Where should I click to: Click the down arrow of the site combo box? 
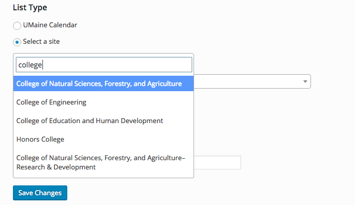(x=305, y=81)
